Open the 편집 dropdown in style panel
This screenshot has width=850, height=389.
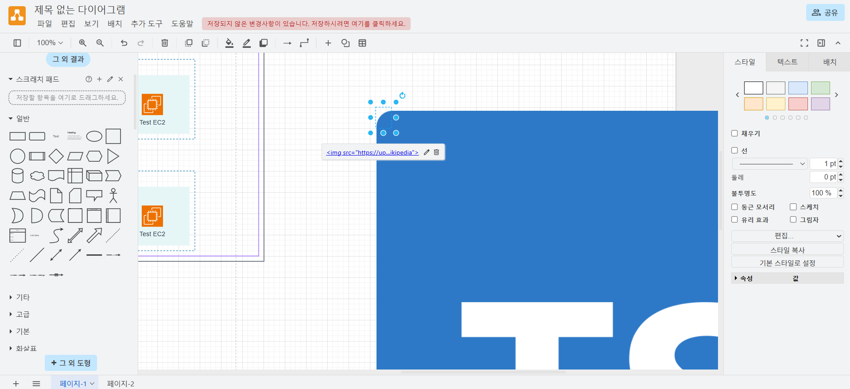[x=787, y=236]
